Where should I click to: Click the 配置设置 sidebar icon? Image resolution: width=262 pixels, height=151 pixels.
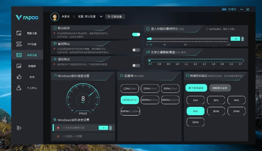tap(19, 33)
